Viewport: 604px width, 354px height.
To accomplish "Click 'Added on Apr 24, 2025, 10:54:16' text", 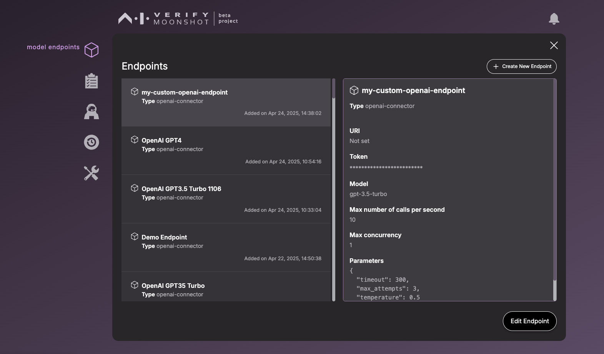I will 283,161.
